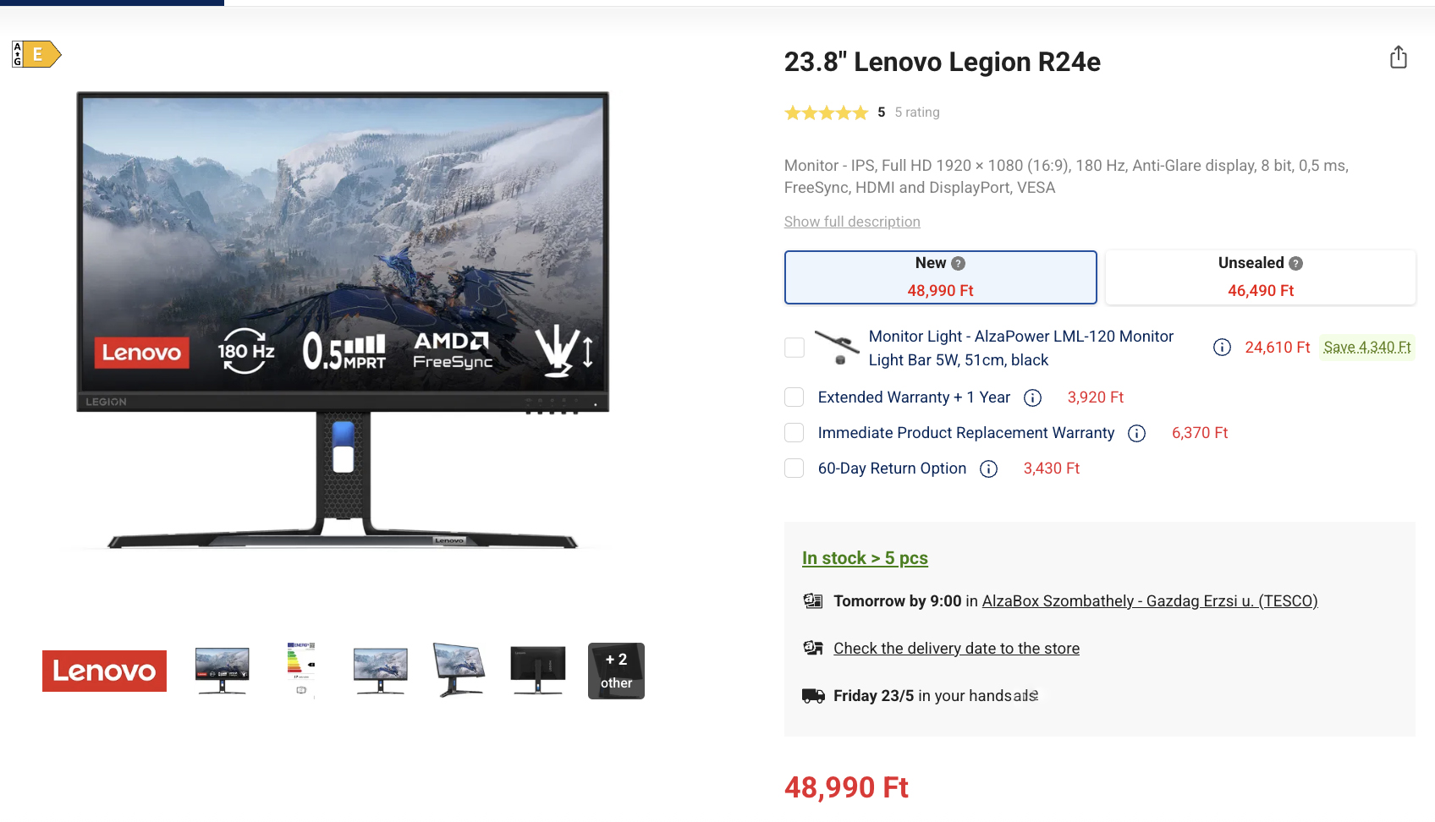Image resolution: width=1435 pixels, height=822 pixels.
Task: Open info icon for 60-Day Return Option
Action: [x=988, y=469]
